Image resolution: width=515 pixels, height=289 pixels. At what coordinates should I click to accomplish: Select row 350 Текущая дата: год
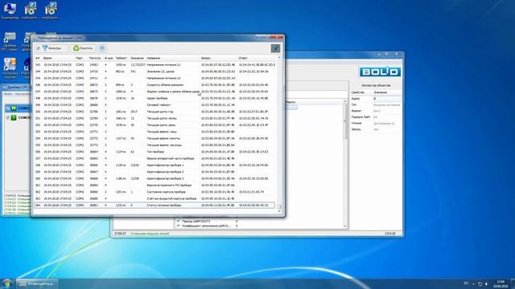pos(154,112)
